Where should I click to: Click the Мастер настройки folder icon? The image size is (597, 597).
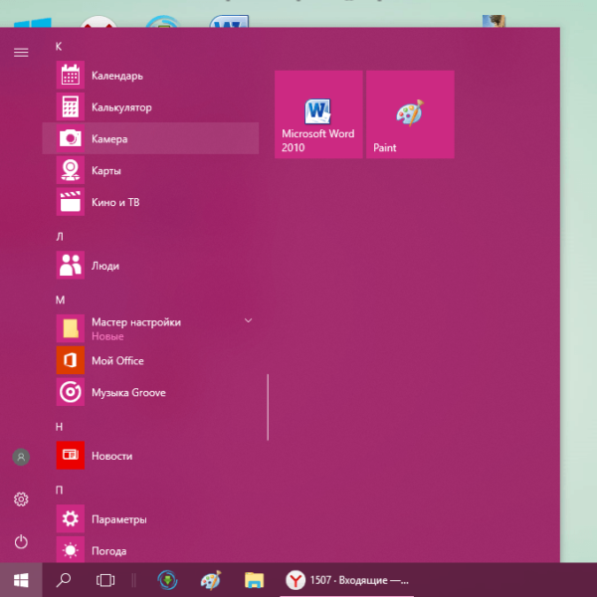(71, 328)
